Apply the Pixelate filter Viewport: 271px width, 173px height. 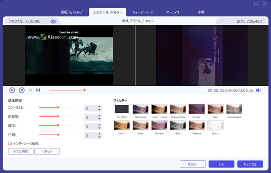196,125
